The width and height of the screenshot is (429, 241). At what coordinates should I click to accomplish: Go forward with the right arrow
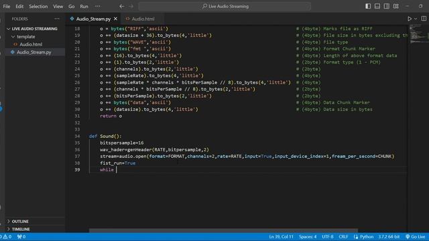pos(131,6)
